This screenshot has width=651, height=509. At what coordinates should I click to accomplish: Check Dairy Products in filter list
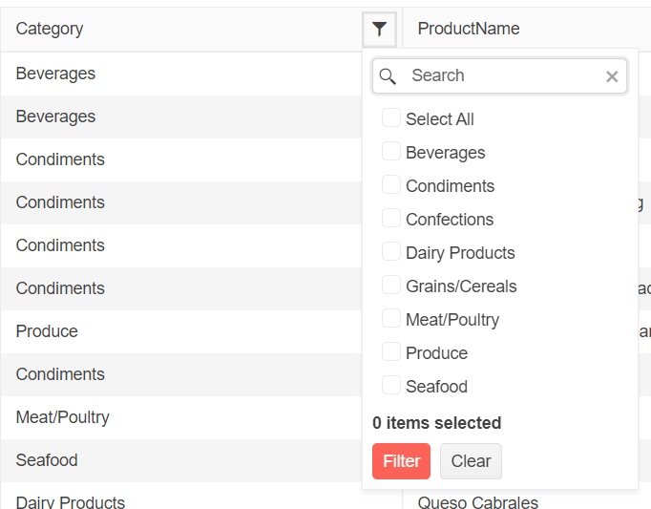(391, 252)
